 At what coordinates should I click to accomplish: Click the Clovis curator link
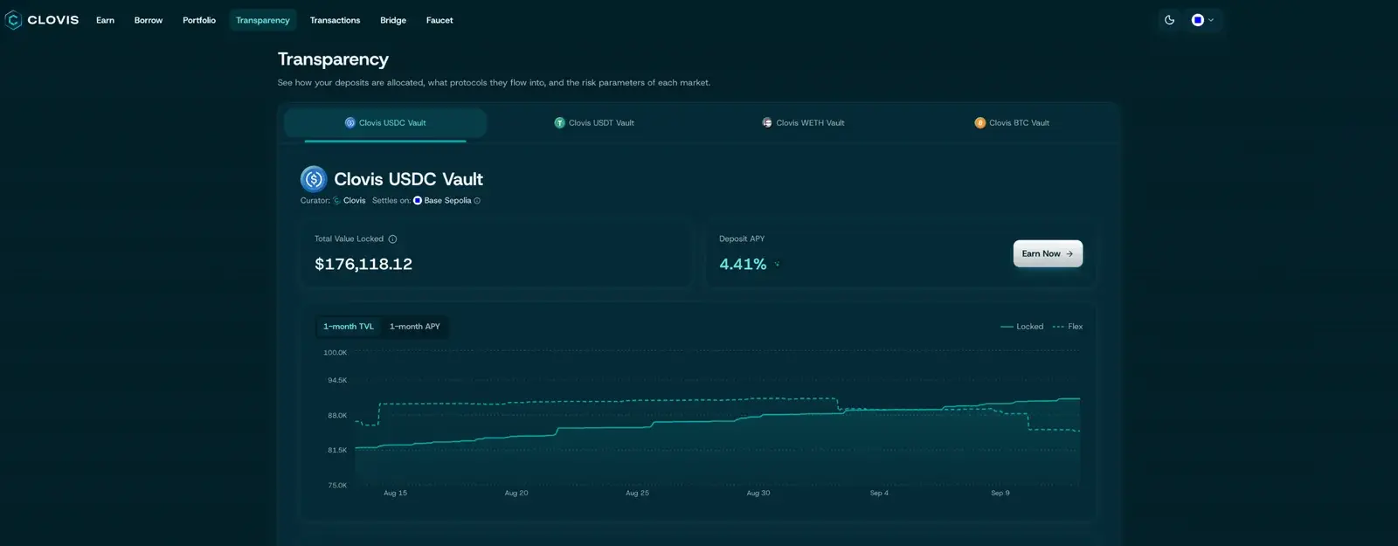[x=349, y=201]
